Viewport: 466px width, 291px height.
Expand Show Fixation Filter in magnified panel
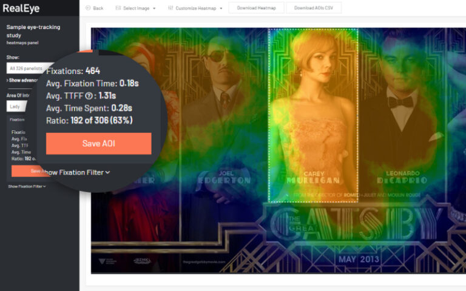pos(79,172)
